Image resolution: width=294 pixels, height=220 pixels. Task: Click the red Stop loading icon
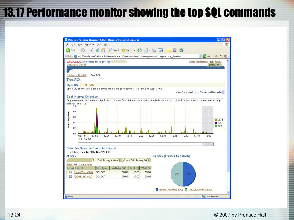92,50
